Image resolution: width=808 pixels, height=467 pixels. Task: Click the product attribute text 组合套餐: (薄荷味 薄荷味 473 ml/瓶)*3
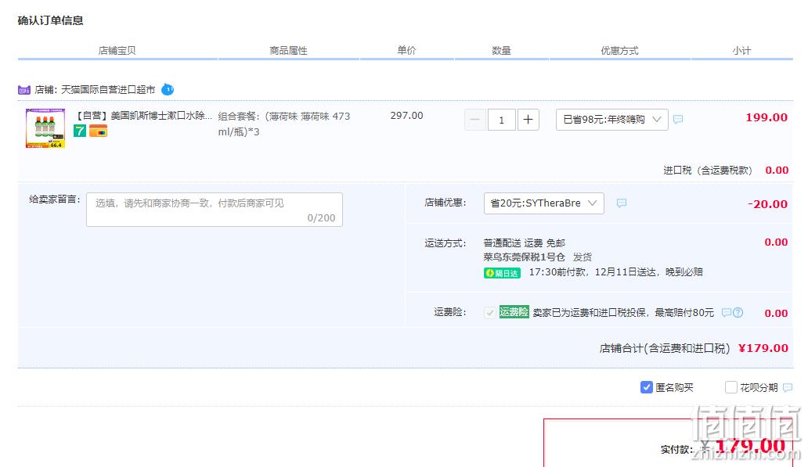(284, 124)
